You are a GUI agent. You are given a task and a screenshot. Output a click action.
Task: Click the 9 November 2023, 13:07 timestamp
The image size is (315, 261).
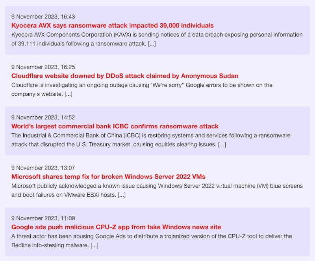(43, 168)
